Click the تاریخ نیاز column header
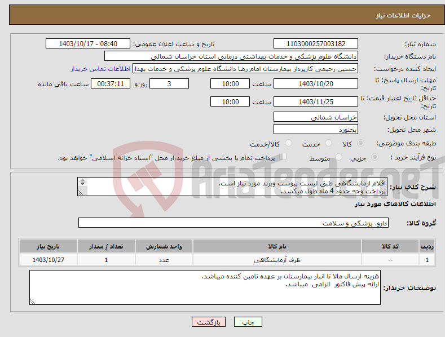 [x=48, y=246]
